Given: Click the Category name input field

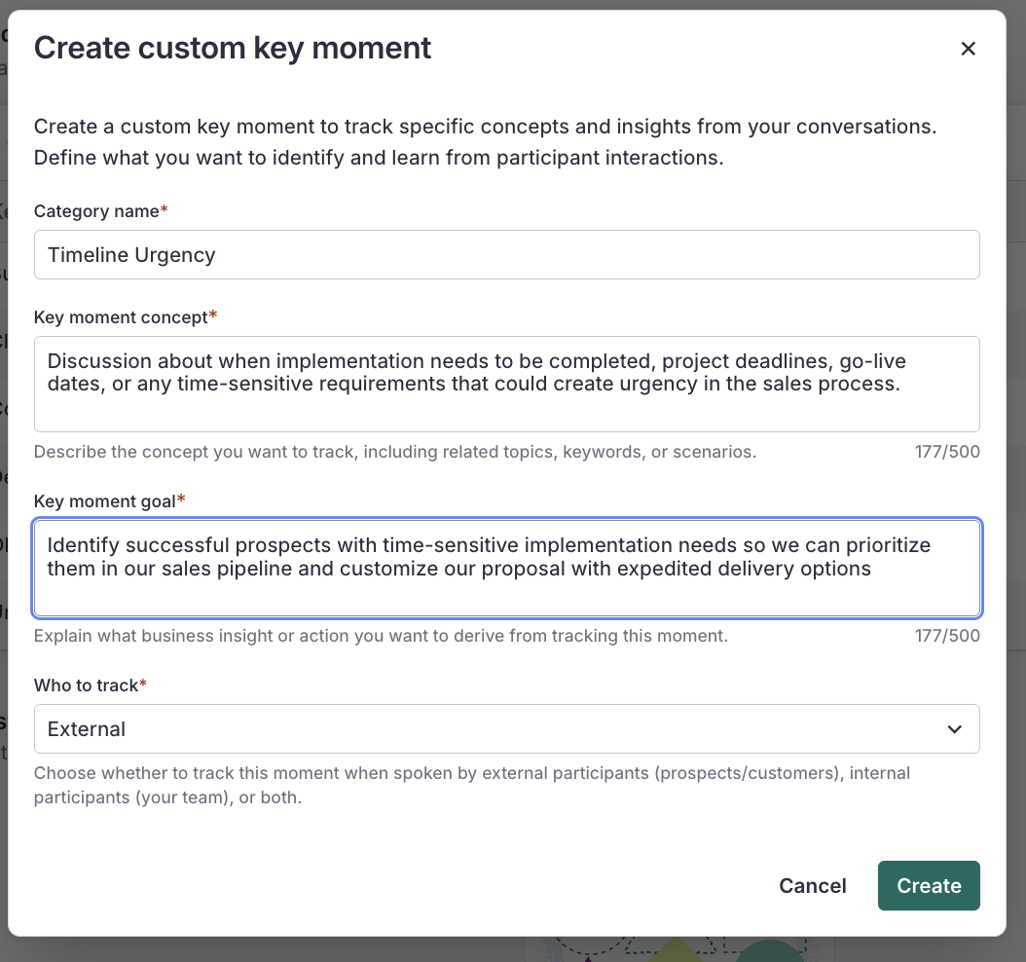Looking at the screenshot, I should pos(506,254).
